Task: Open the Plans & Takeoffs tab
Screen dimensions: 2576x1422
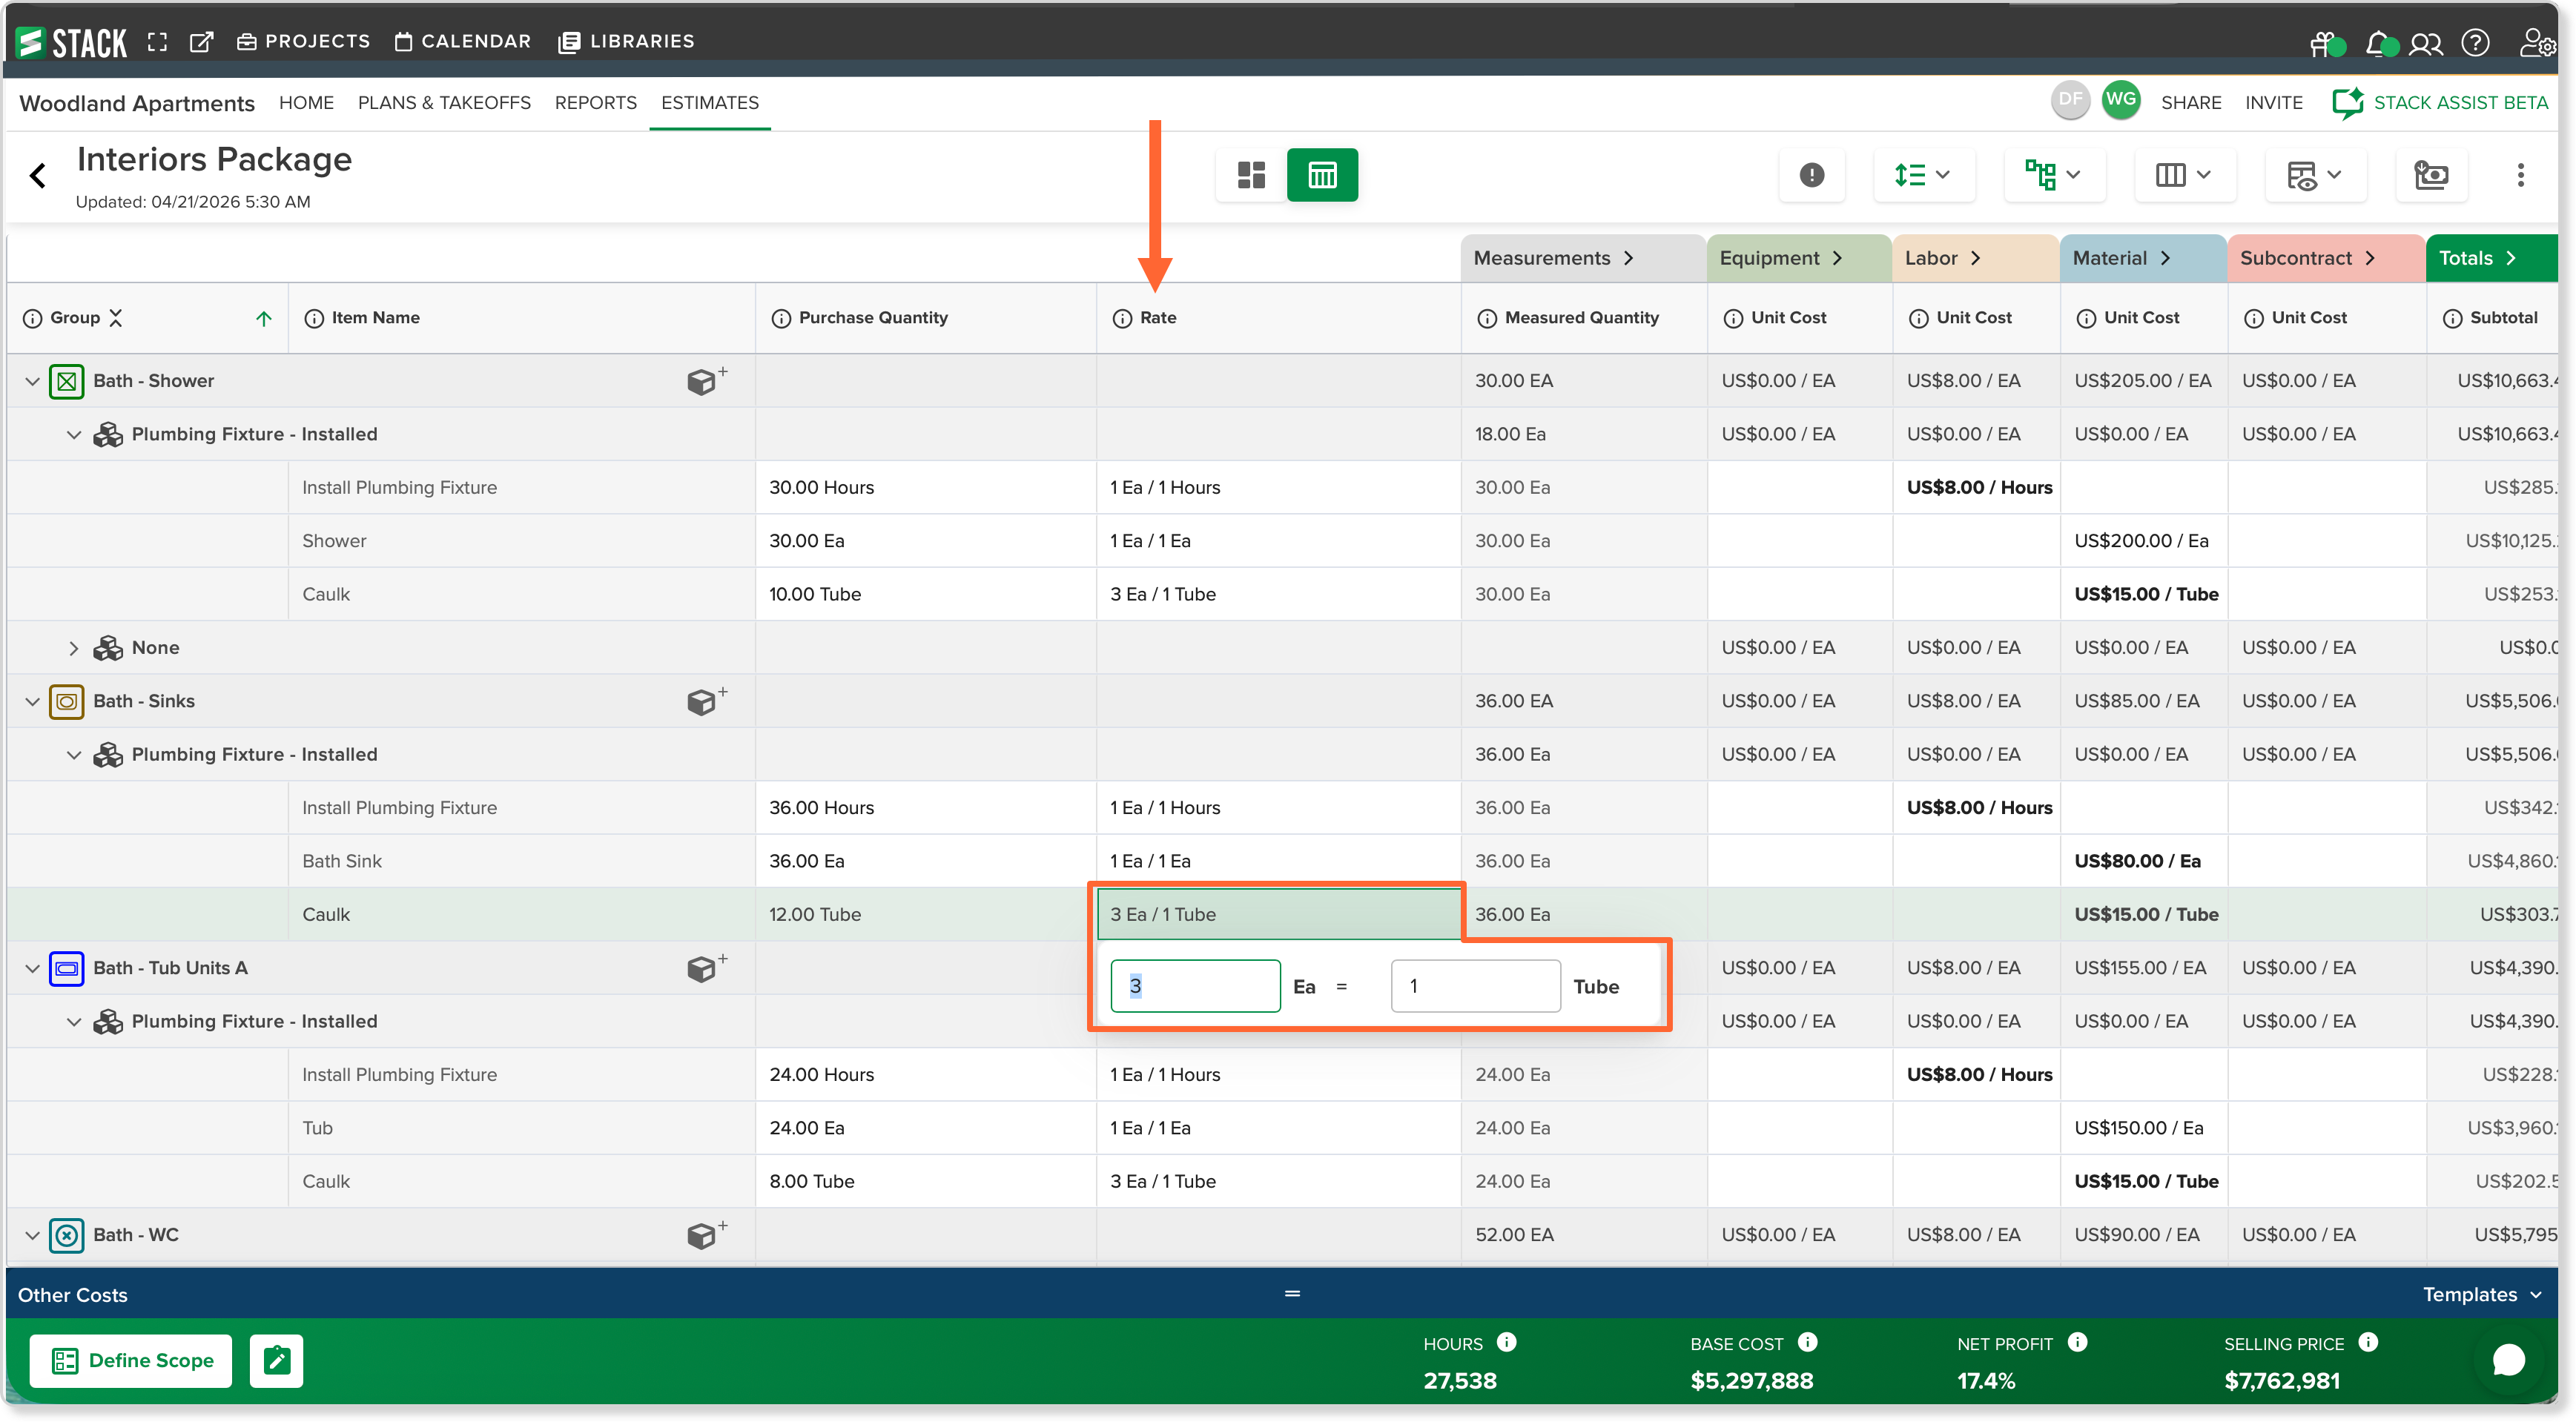Action: pyautogui.click(x=444, y=103)
